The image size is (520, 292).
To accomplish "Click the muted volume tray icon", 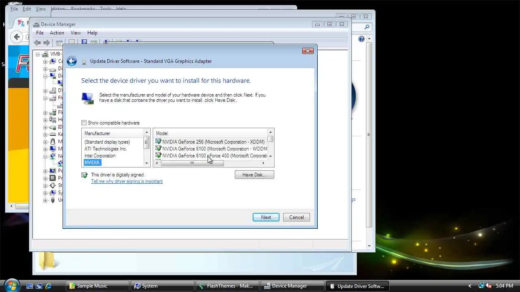I will click(x=489, y=286).
